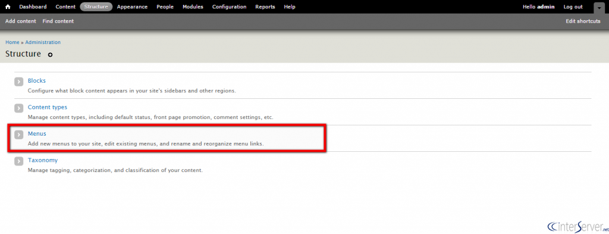Click the Add content shortcut
Image resolution: width=609 pixels, height=234 pixels.
click(21, 21)
